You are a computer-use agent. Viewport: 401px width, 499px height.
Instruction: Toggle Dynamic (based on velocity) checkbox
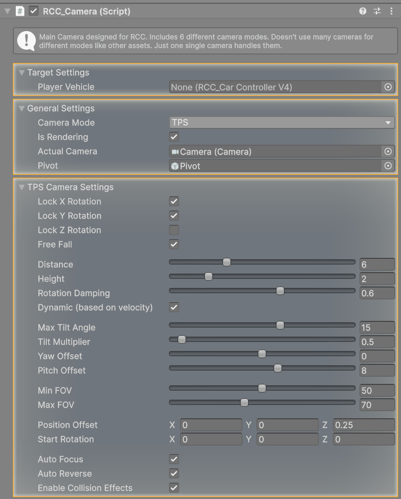tap(174, 308)
